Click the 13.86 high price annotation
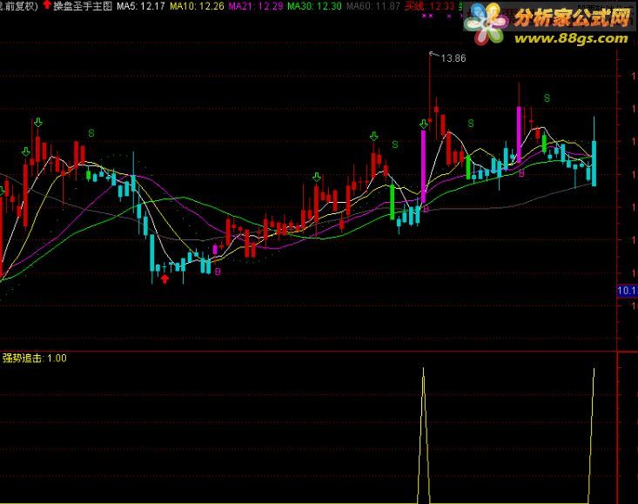 453,58
